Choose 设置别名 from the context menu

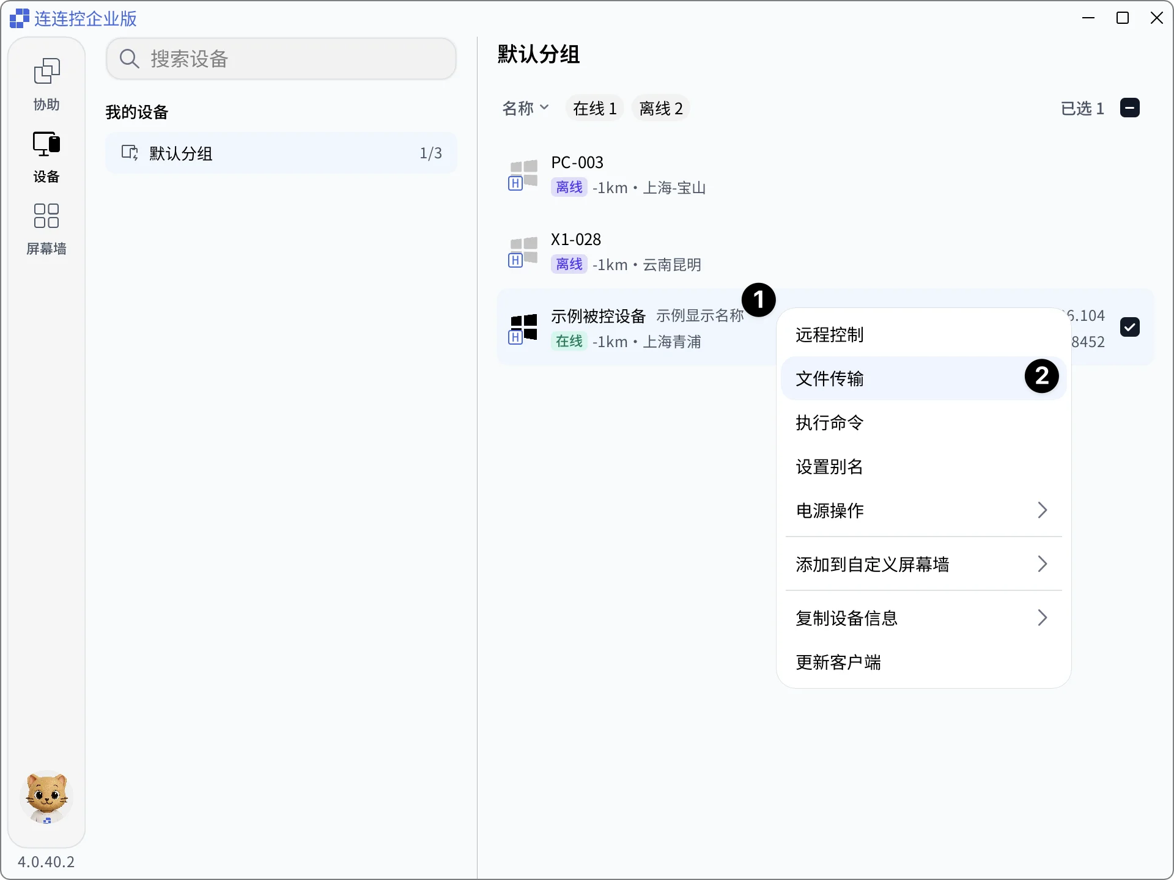click(x=923, y=466)
